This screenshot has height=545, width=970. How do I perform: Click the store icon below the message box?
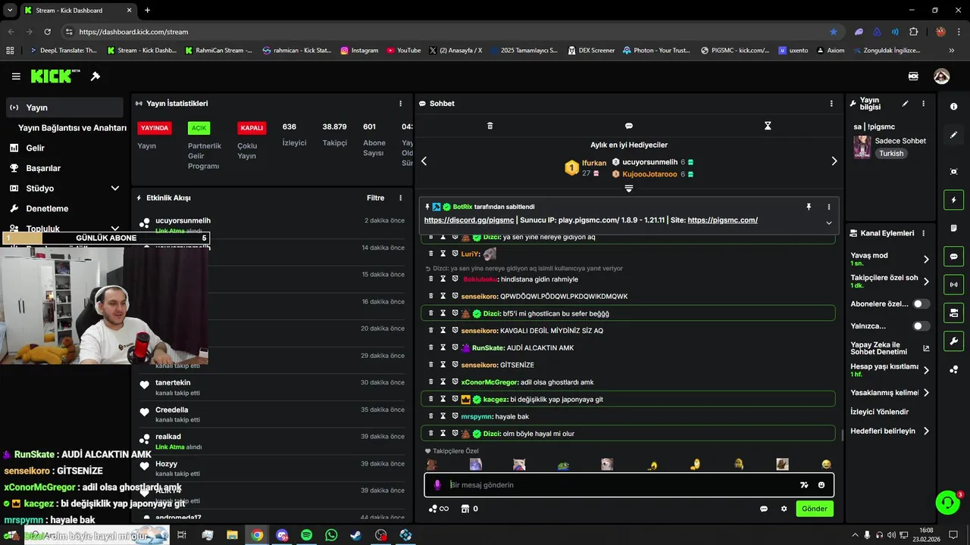tap(465, 509)
